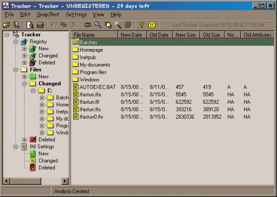Viewport: 277px width, 197px height.
Task: Collapse Files' Changed branch
Action: click(x=25, y=84)
